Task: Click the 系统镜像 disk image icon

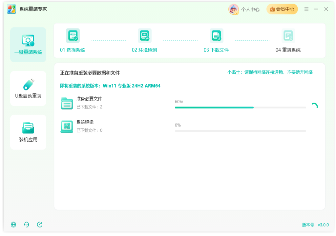Action: click(x=67, y=127)
